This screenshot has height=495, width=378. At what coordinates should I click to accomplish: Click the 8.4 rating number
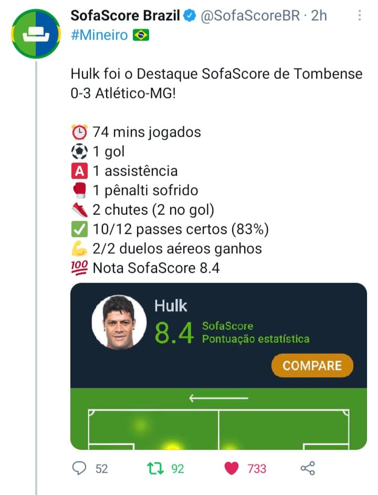point(174,333)
